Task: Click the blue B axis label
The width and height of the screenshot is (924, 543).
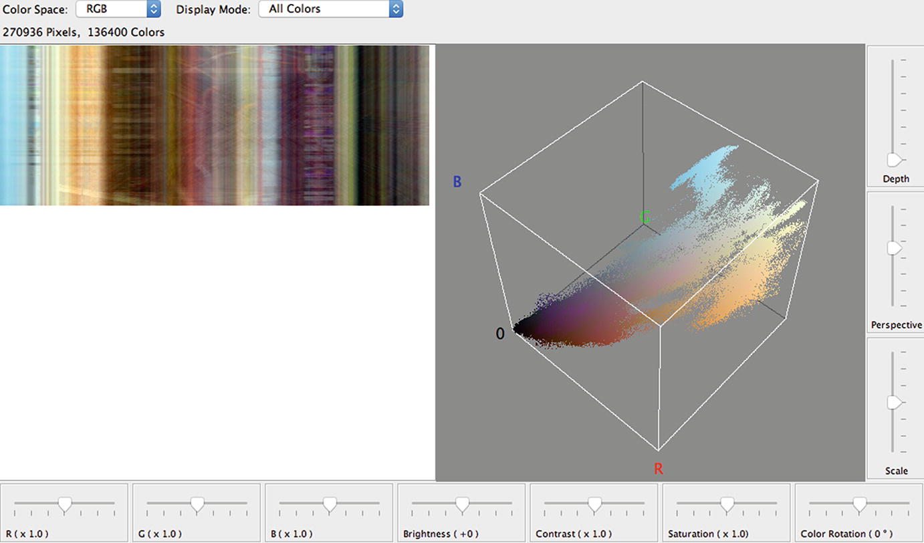Action: pos(457,182)
